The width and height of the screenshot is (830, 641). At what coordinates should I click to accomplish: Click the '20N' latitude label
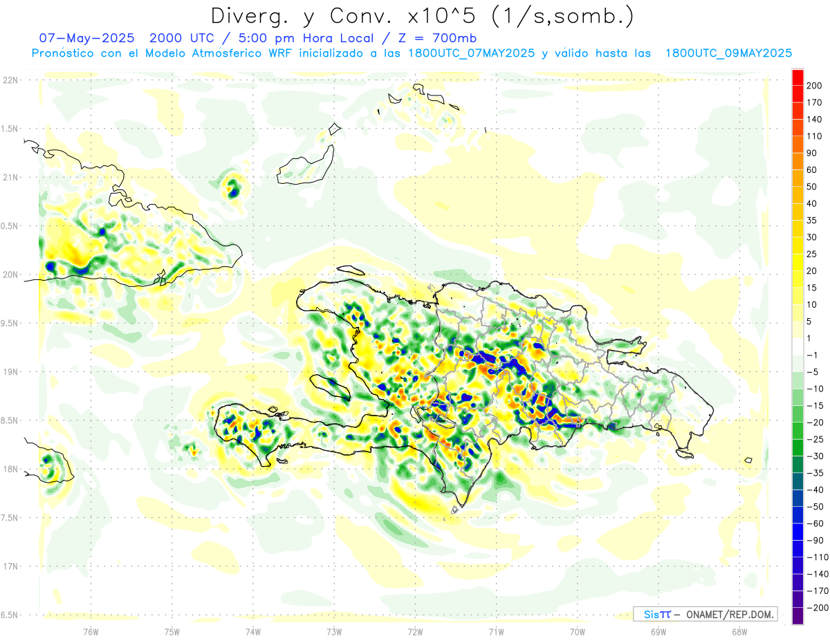coord(10,275)
